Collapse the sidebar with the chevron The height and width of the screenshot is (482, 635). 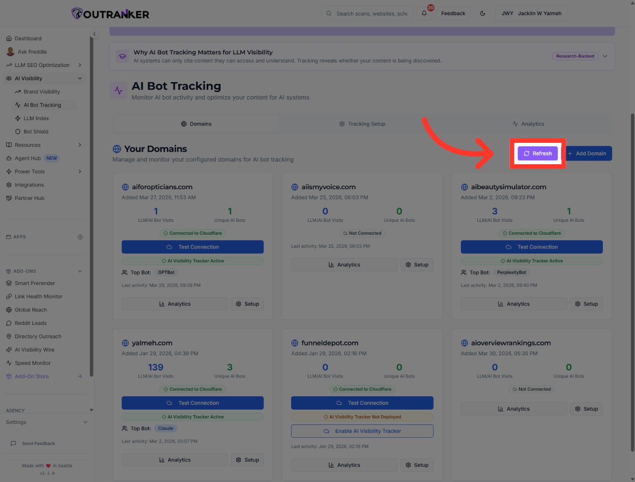(94, 33)
